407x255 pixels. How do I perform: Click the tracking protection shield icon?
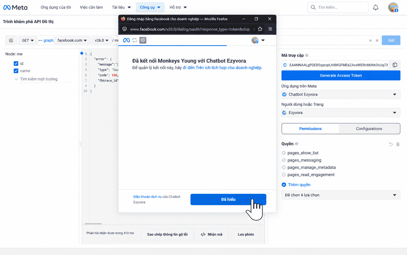124,29
